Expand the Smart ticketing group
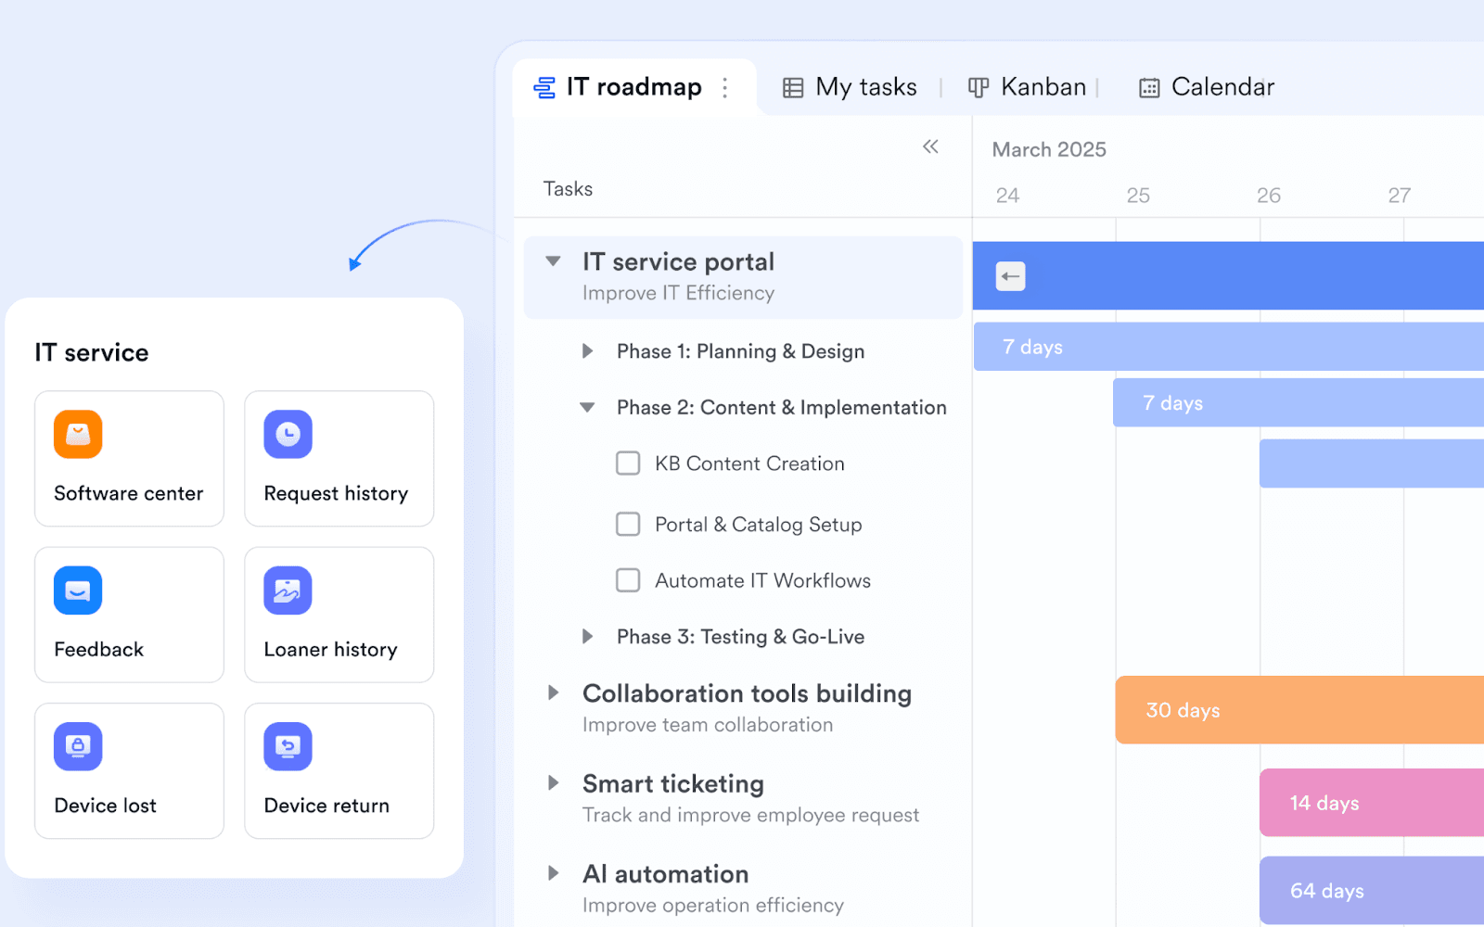1484x927 pixels. pos(553,782)
